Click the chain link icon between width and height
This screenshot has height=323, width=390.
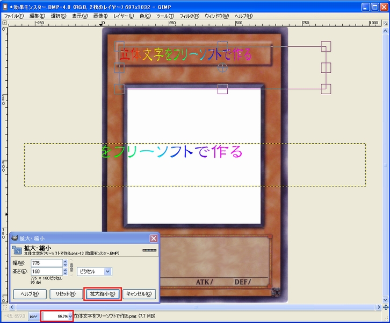click(x=71, y=267)
